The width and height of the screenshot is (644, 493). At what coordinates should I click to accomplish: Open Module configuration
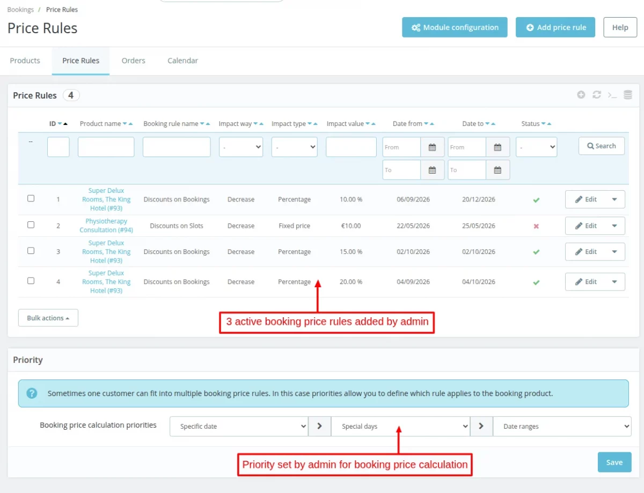point(455,27)
